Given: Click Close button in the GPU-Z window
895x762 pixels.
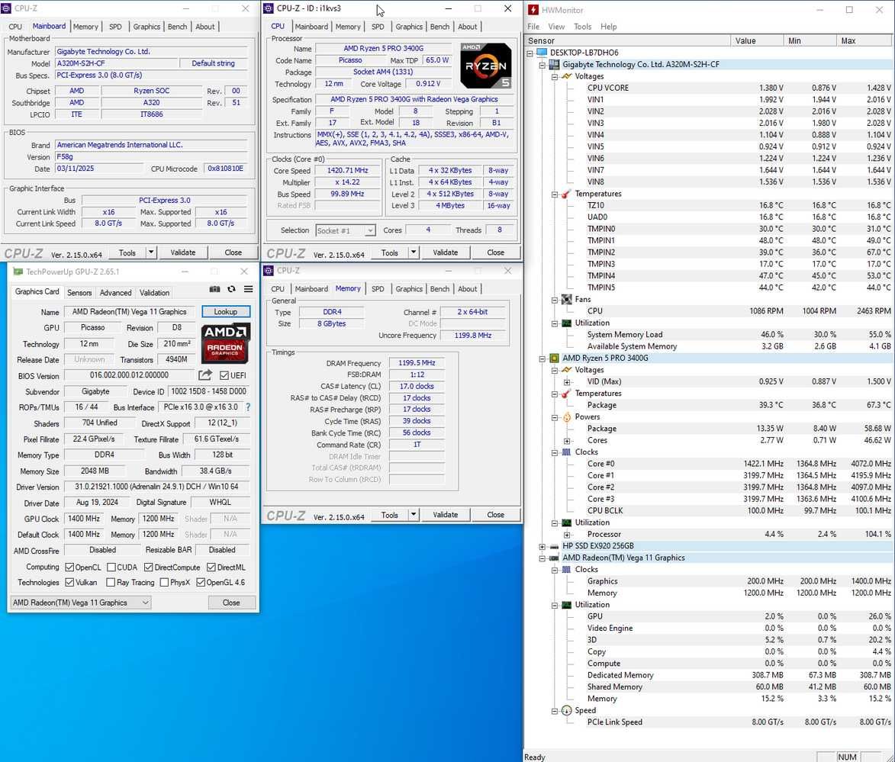Looking at the screenshot, I should click(x=231, y=603).
